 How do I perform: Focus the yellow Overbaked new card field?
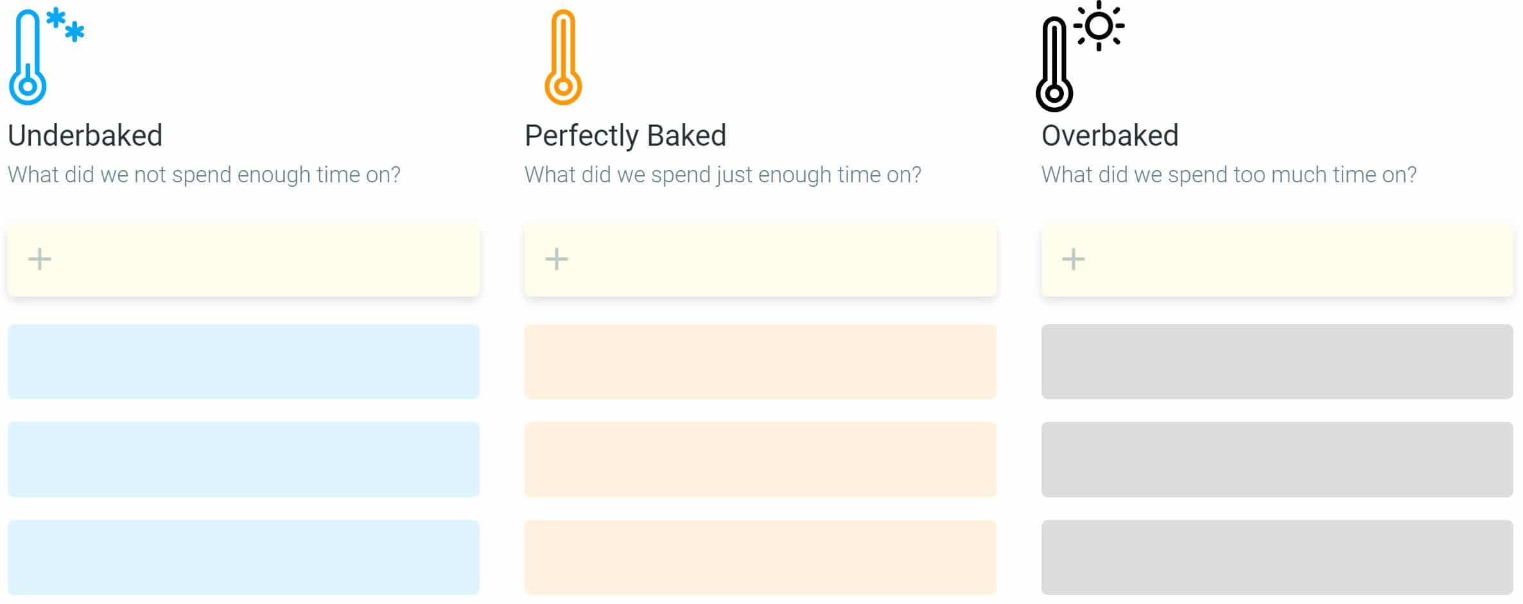coord(1277,259)
